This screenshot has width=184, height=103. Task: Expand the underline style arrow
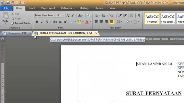click(x=51, y=22)
